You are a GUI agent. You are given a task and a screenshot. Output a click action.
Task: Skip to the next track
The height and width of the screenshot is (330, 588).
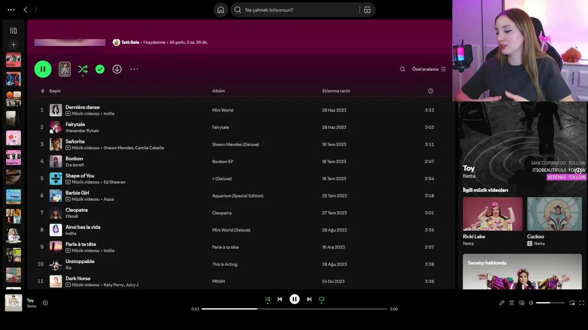point(309,299)
